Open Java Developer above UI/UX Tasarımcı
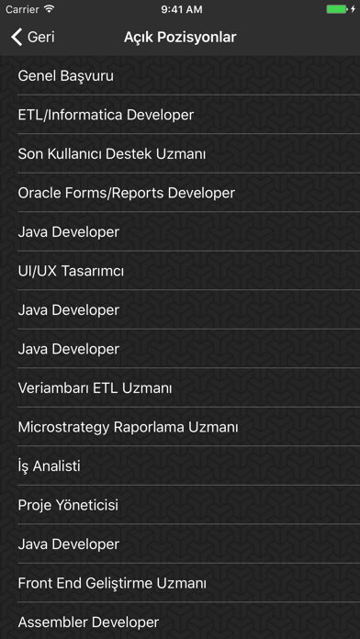The width and height of the screenshot is (360, 639). 180,232
